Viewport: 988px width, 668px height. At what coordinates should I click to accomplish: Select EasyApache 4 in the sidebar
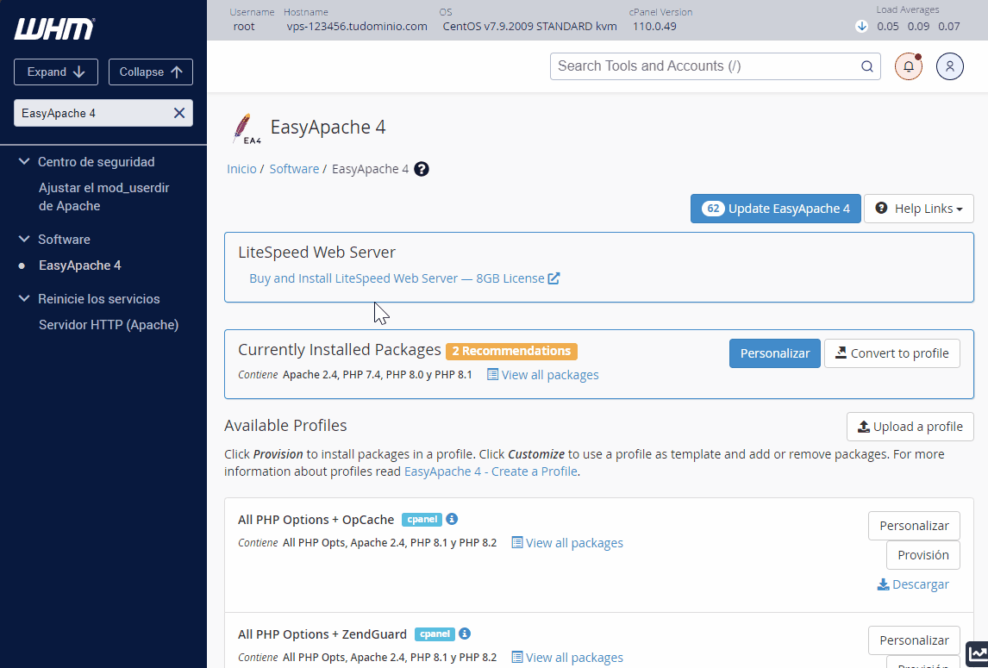80,265
